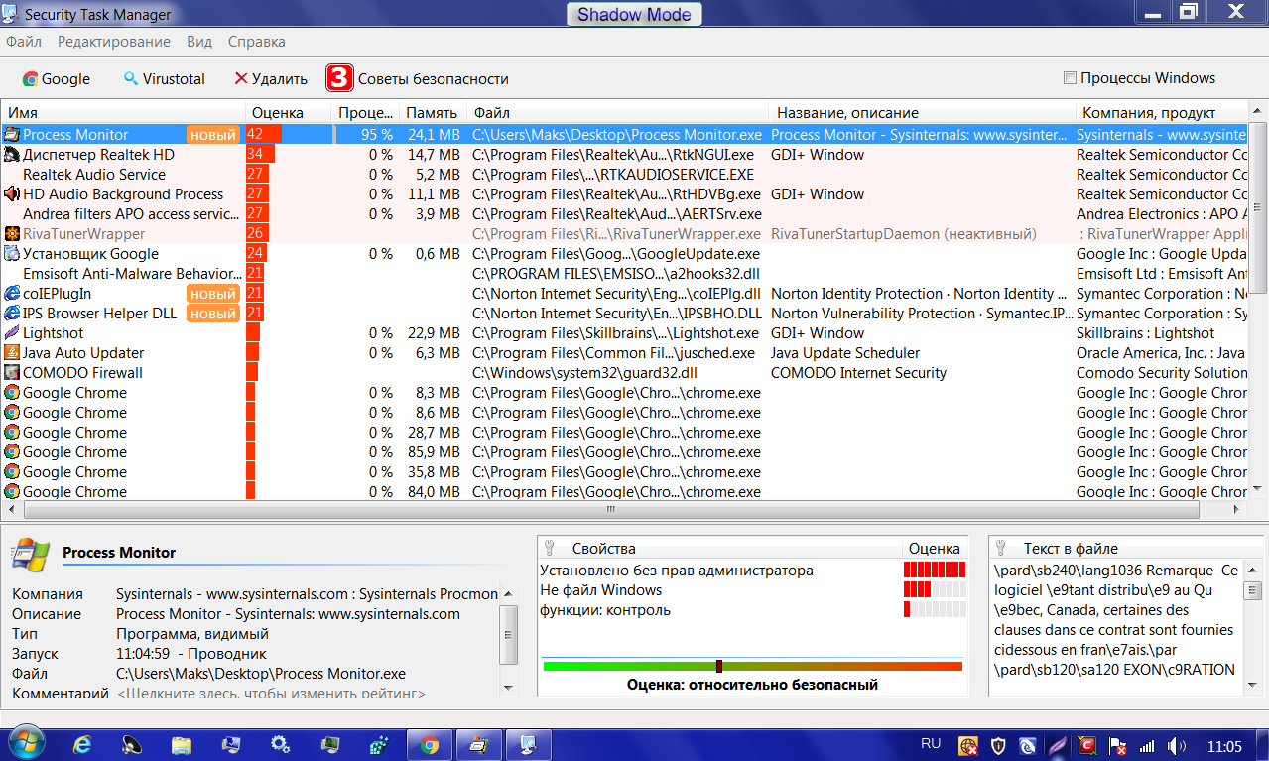Open Google Chrome from the taskbar

click(x=430, y=744)
